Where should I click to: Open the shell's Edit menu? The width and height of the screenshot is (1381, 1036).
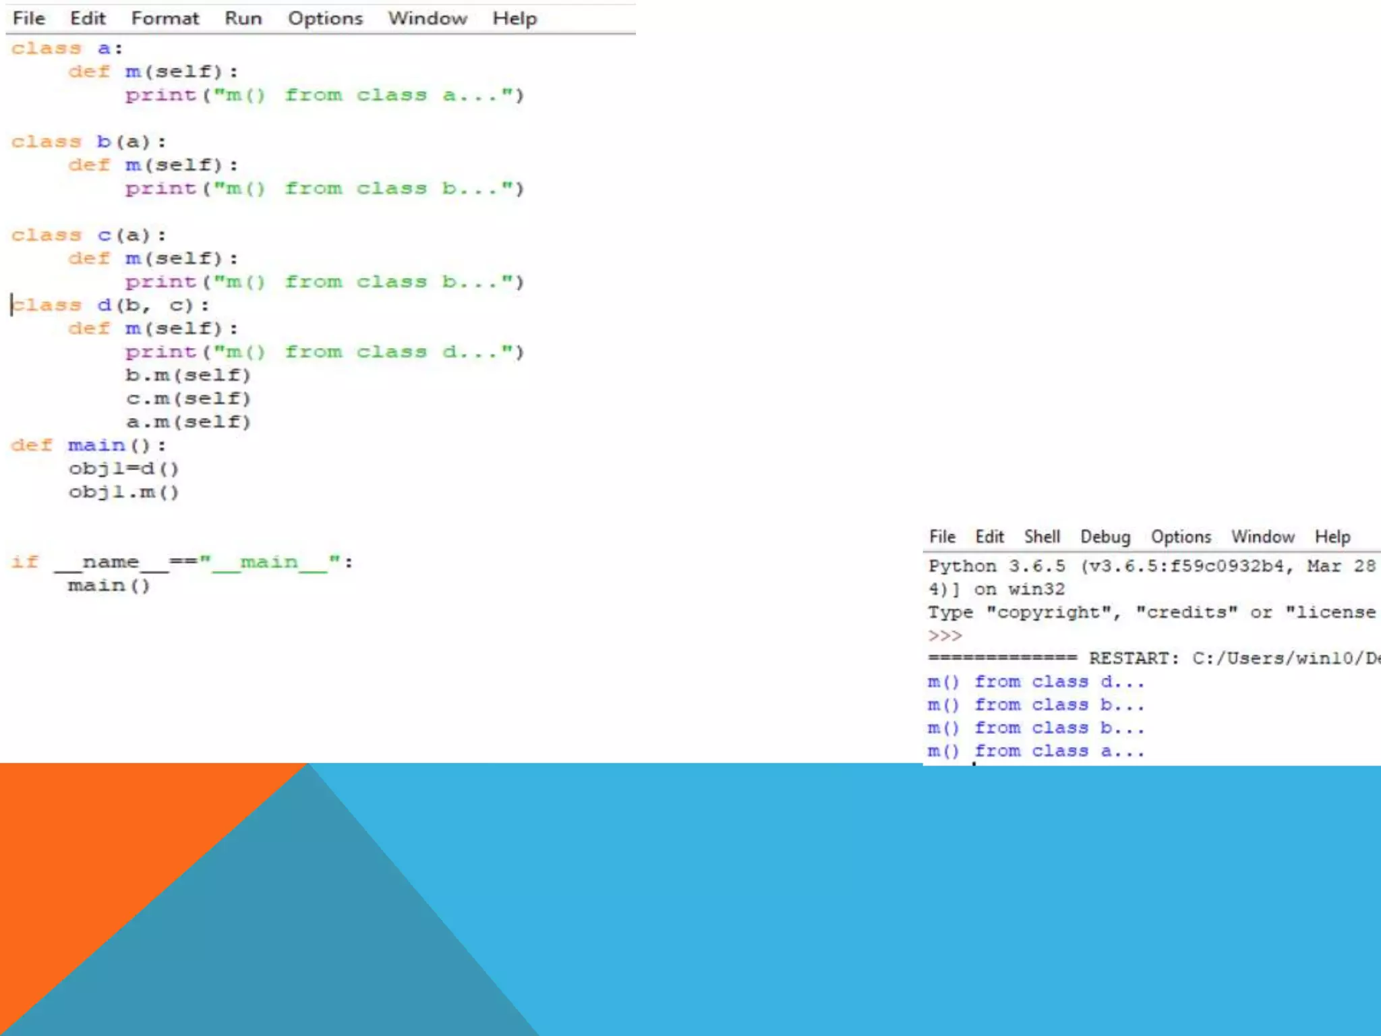click(989, 537)
